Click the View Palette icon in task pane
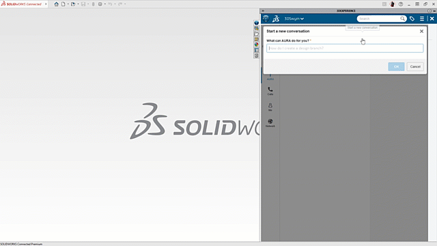The height and width of the screenshot is (246, 437). (257, 40)
